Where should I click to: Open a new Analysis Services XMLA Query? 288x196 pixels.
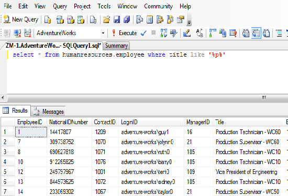tap(81, 19)
